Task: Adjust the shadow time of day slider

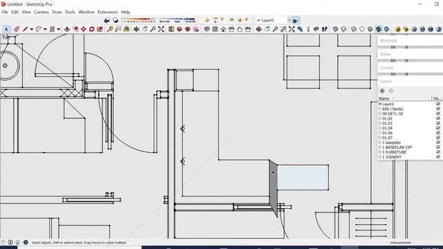Action: [177, 20]
